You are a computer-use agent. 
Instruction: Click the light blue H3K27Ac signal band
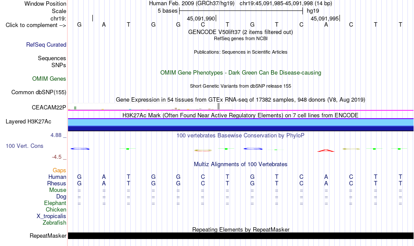241,122
